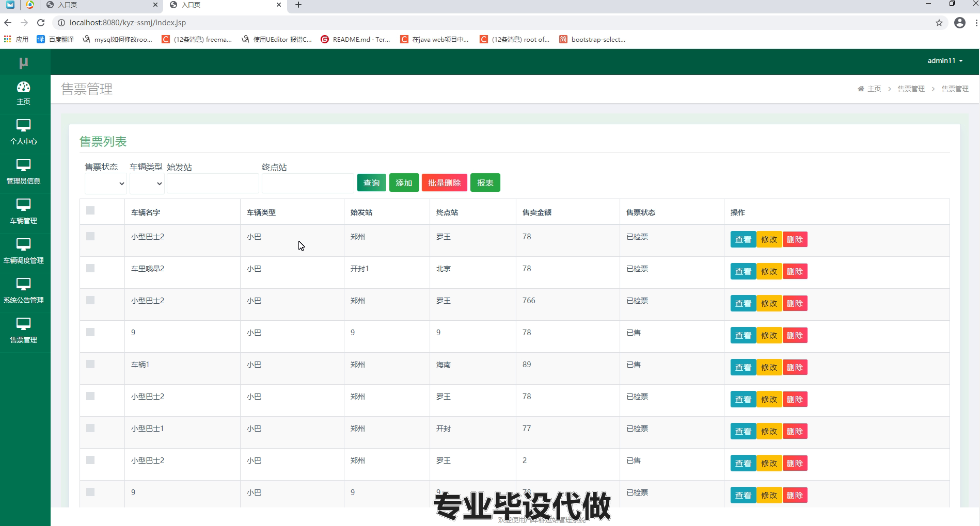Click middle 售票管理 breadcrumb link

point(911,89)
